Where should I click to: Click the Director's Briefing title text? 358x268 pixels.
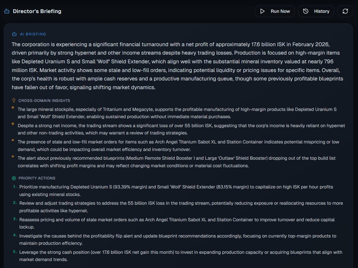pos(37,11)
